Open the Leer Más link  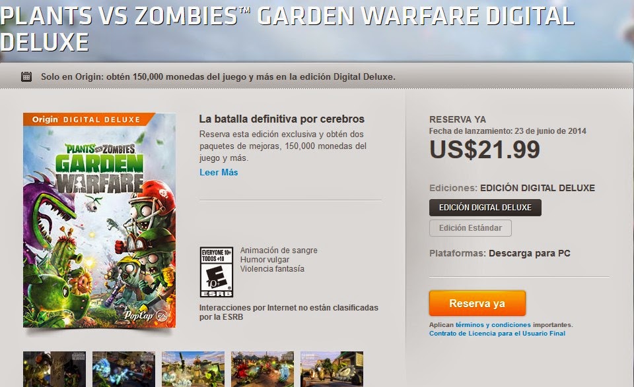click(219, 172)
